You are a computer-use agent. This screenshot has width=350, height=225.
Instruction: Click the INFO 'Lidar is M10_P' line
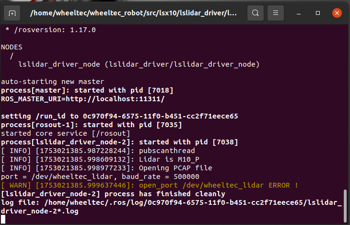[100, 159]
